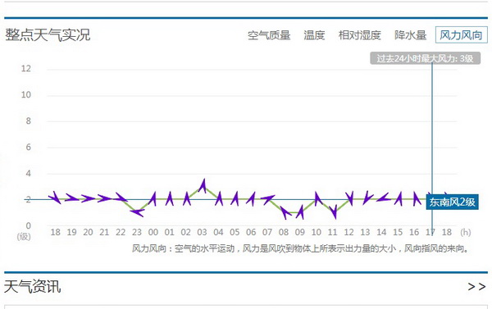Click the wind arrow icon at 13 hour
The width and height of the screenshot is (492, 309).
point(367,198)
